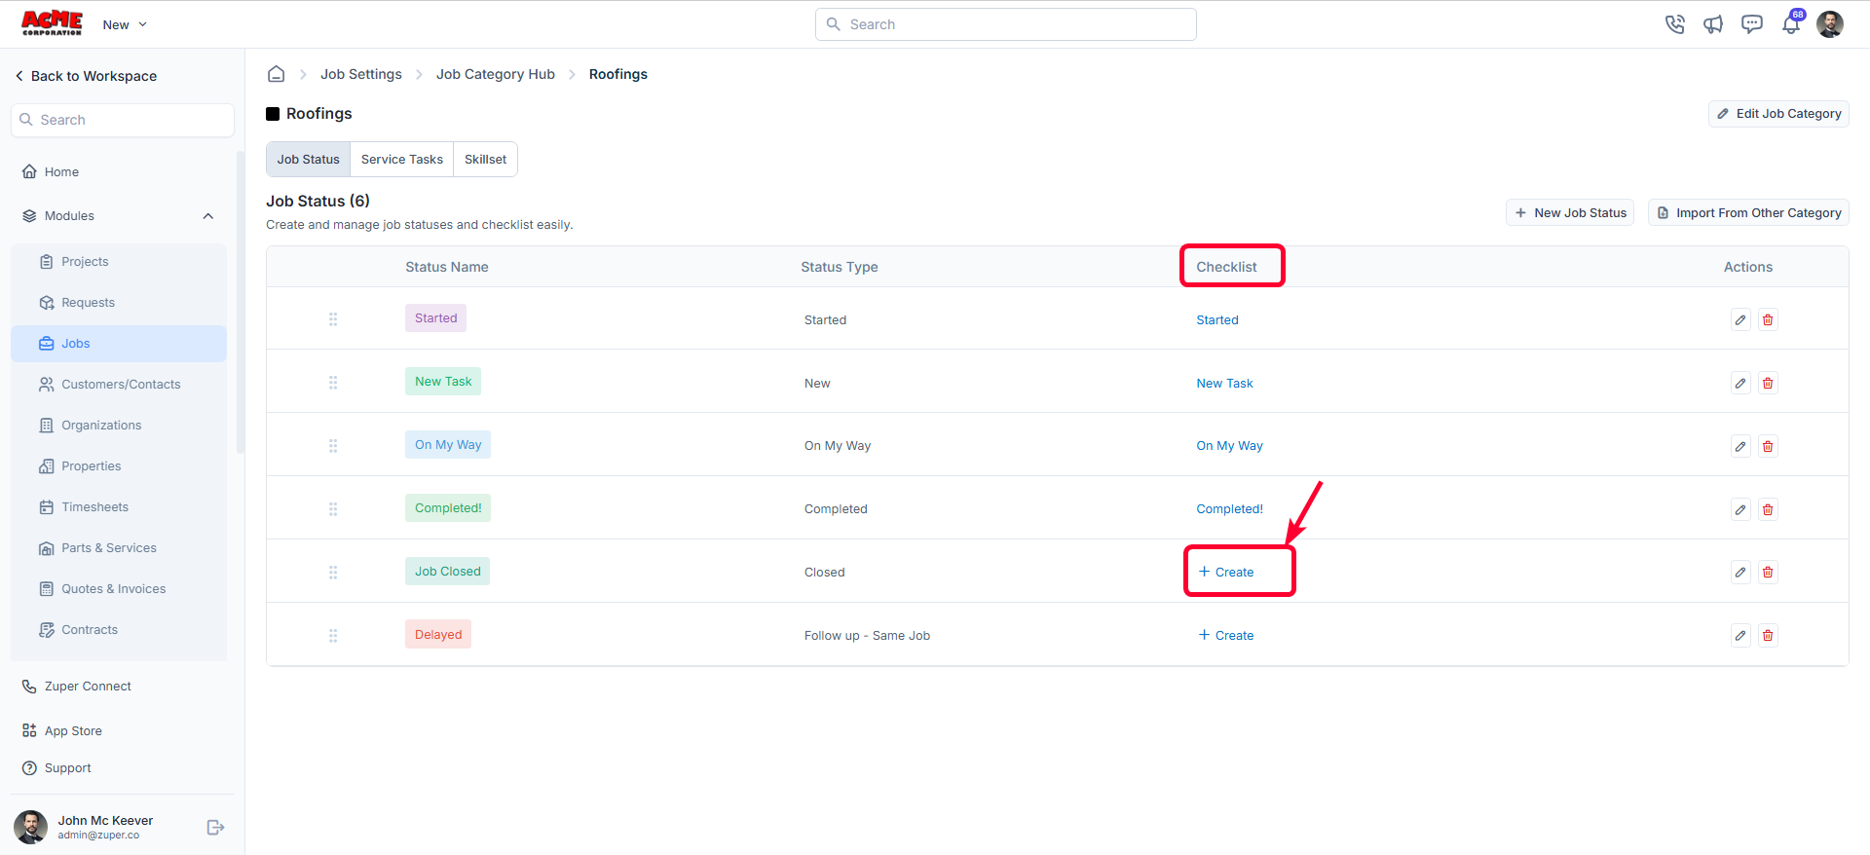Focus the sidebar Search field
Viewport: 1870px width, 855px height.
123,120
